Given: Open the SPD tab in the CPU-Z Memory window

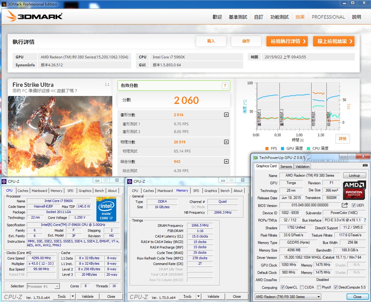Looking at the screenshot, I should (x=196, y=191).
